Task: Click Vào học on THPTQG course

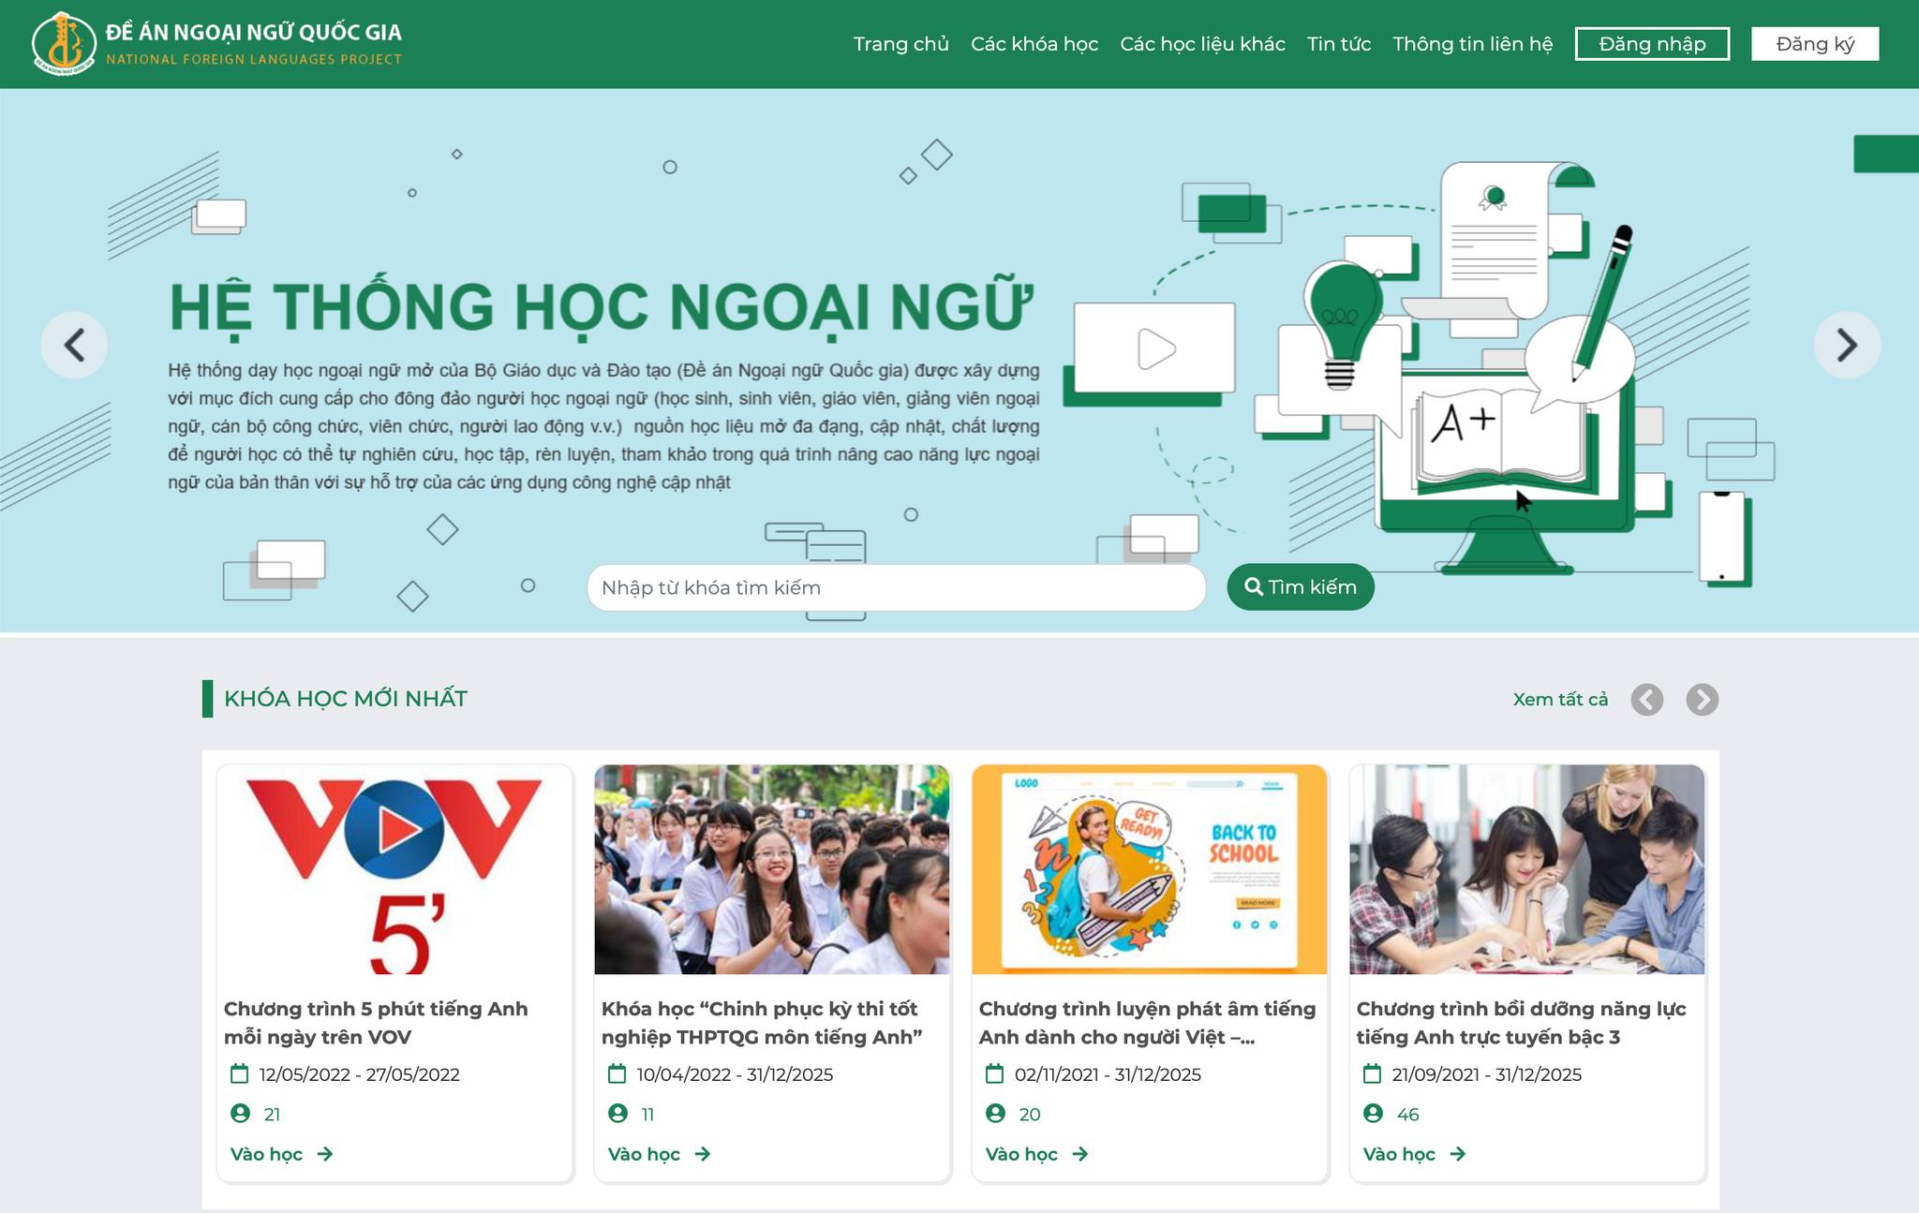Action: [x=660, y=1154]
